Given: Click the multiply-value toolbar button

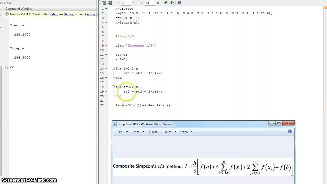Looking at the screenshot, I should pos(158,3).
